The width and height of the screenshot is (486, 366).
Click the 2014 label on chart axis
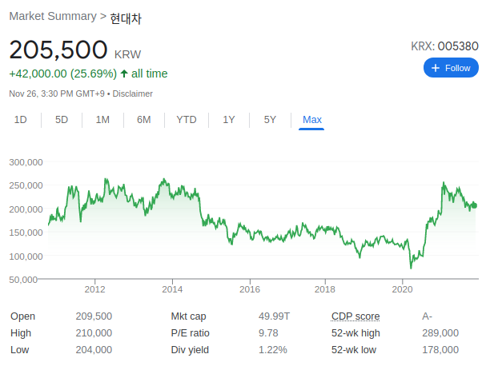click(x=172, y=289)
